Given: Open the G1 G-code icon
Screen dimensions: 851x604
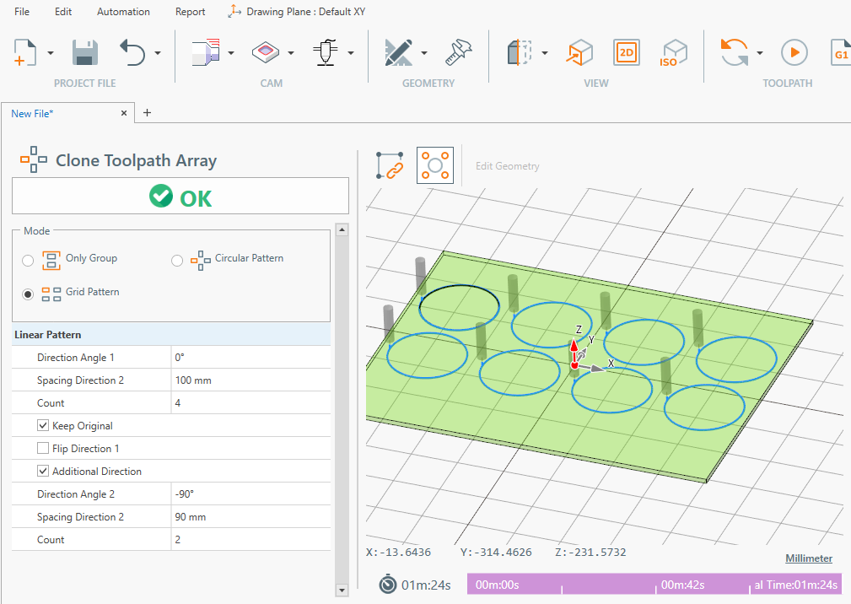Looking at the screenshot, I should pyautogui.click(x=840, y=53).
